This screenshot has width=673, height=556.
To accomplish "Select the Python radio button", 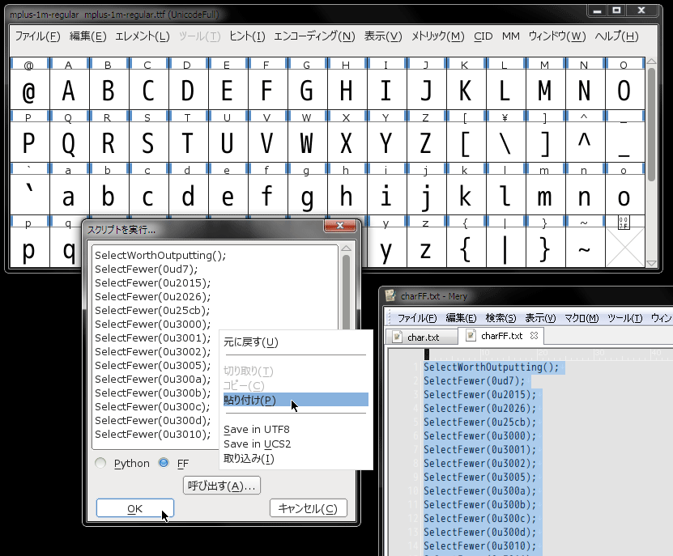I will [x=100, y=463].
